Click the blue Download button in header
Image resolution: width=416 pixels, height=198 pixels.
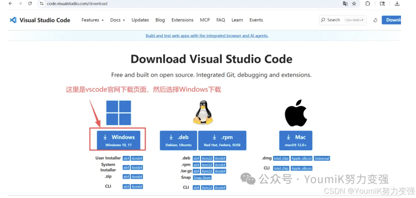(391, 20)
